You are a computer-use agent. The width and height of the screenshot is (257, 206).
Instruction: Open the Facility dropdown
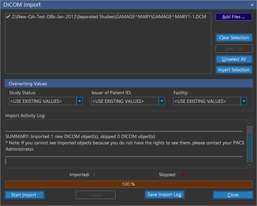(244, 101)
